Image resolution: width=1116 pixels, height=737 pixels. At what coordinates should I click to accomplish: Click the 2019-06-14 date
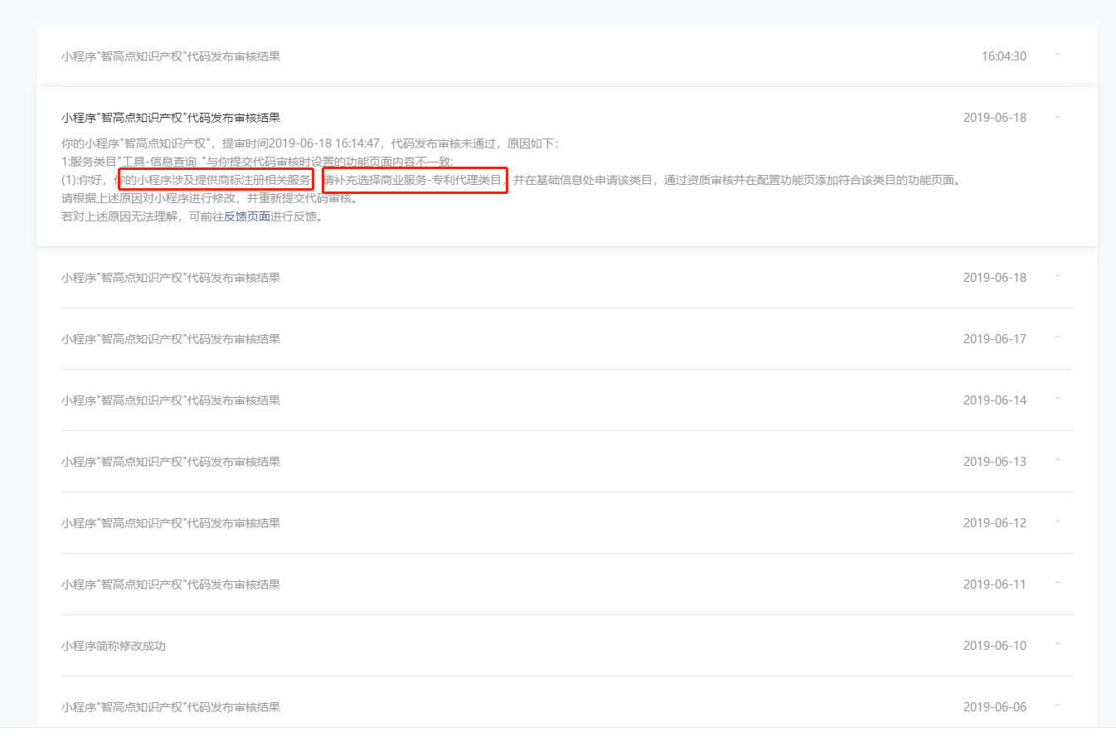pyautogui.click(x=995, y=400)
